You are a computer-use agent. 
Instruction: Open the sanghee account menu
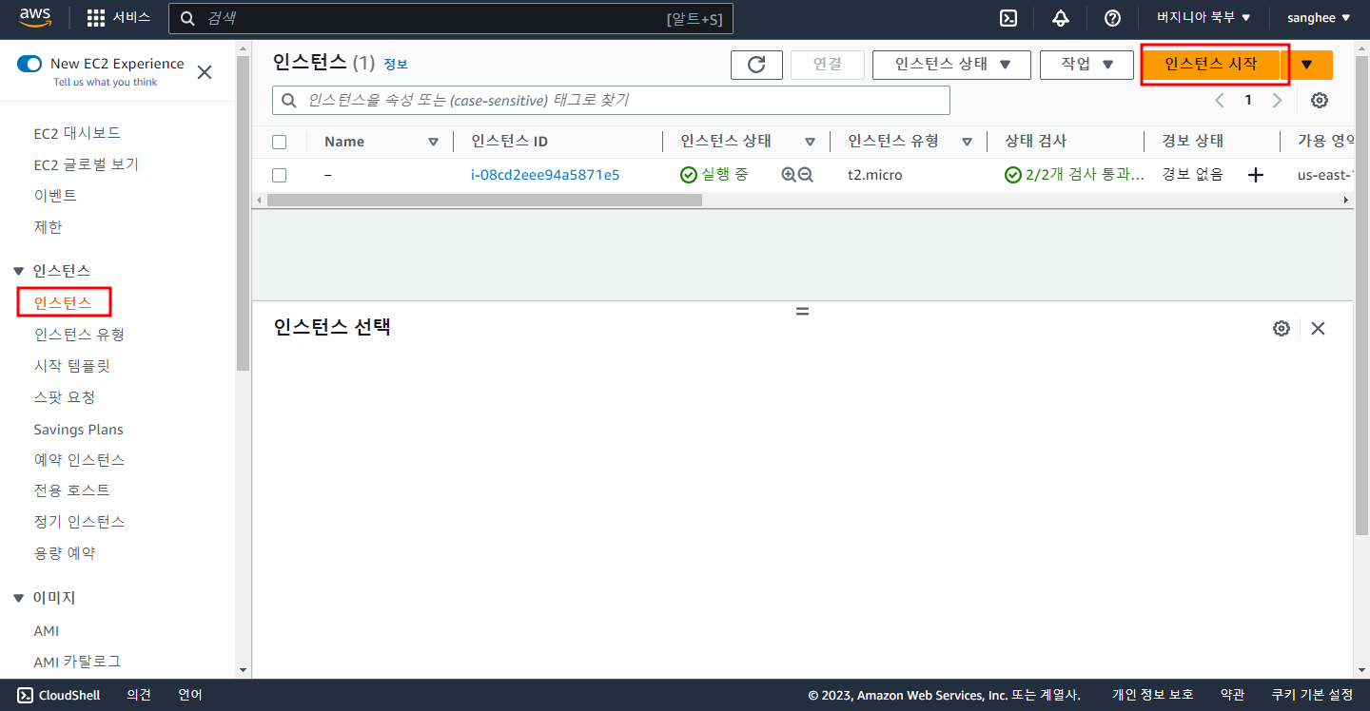1319,18
